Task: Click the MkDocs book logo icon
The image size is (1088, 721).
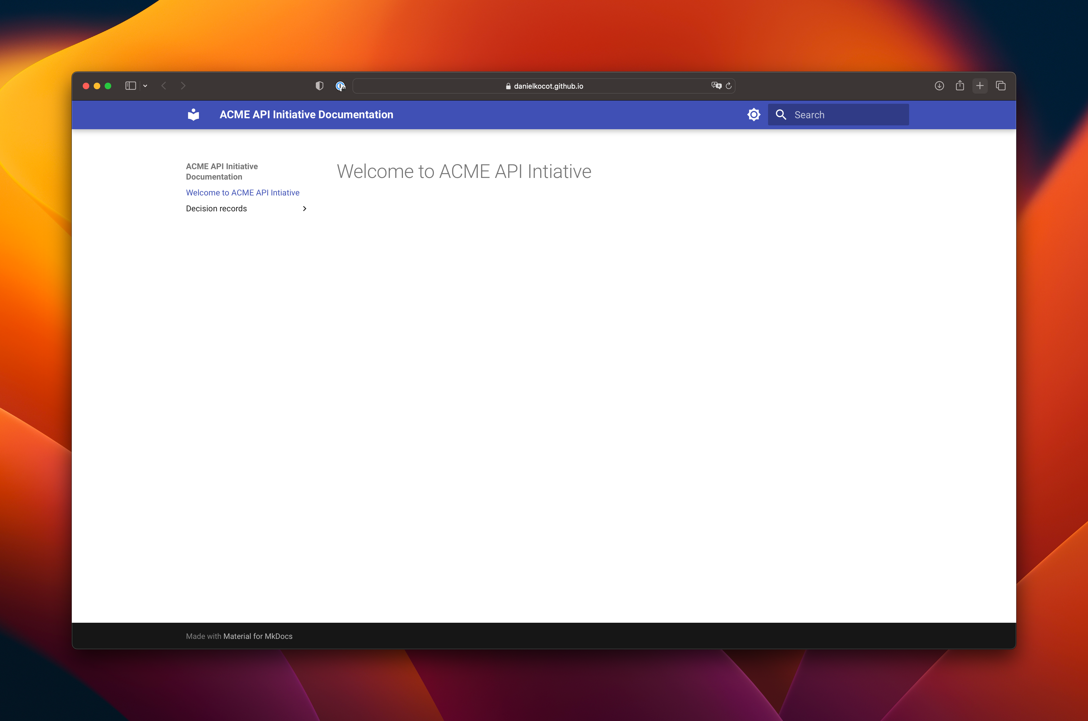Action: (194, 114)
